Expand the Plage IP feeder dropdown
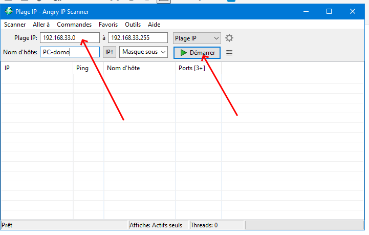Viewport: 369px width, 235px height. [197, 38]
